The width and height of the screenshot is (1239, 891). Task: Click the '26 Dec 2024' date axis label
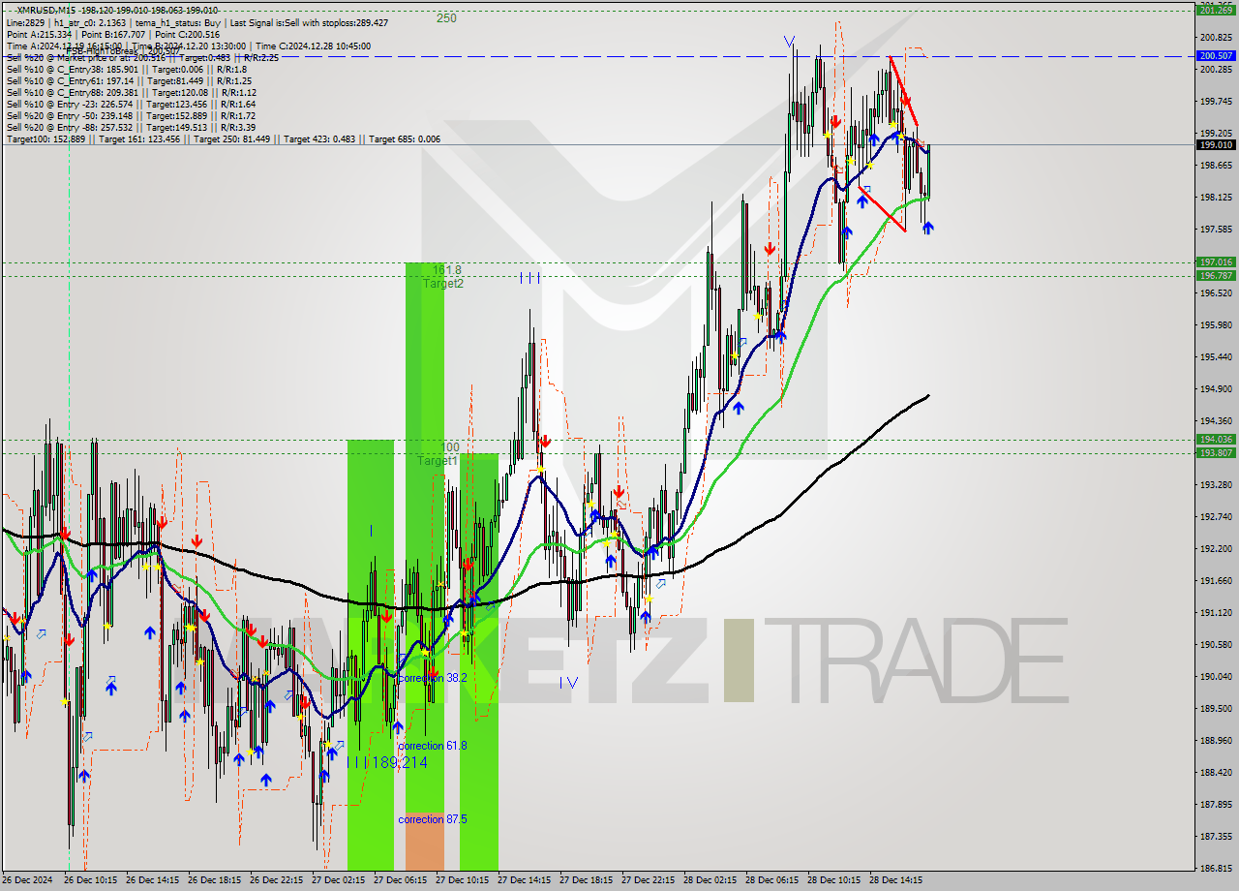pos(28,880)
